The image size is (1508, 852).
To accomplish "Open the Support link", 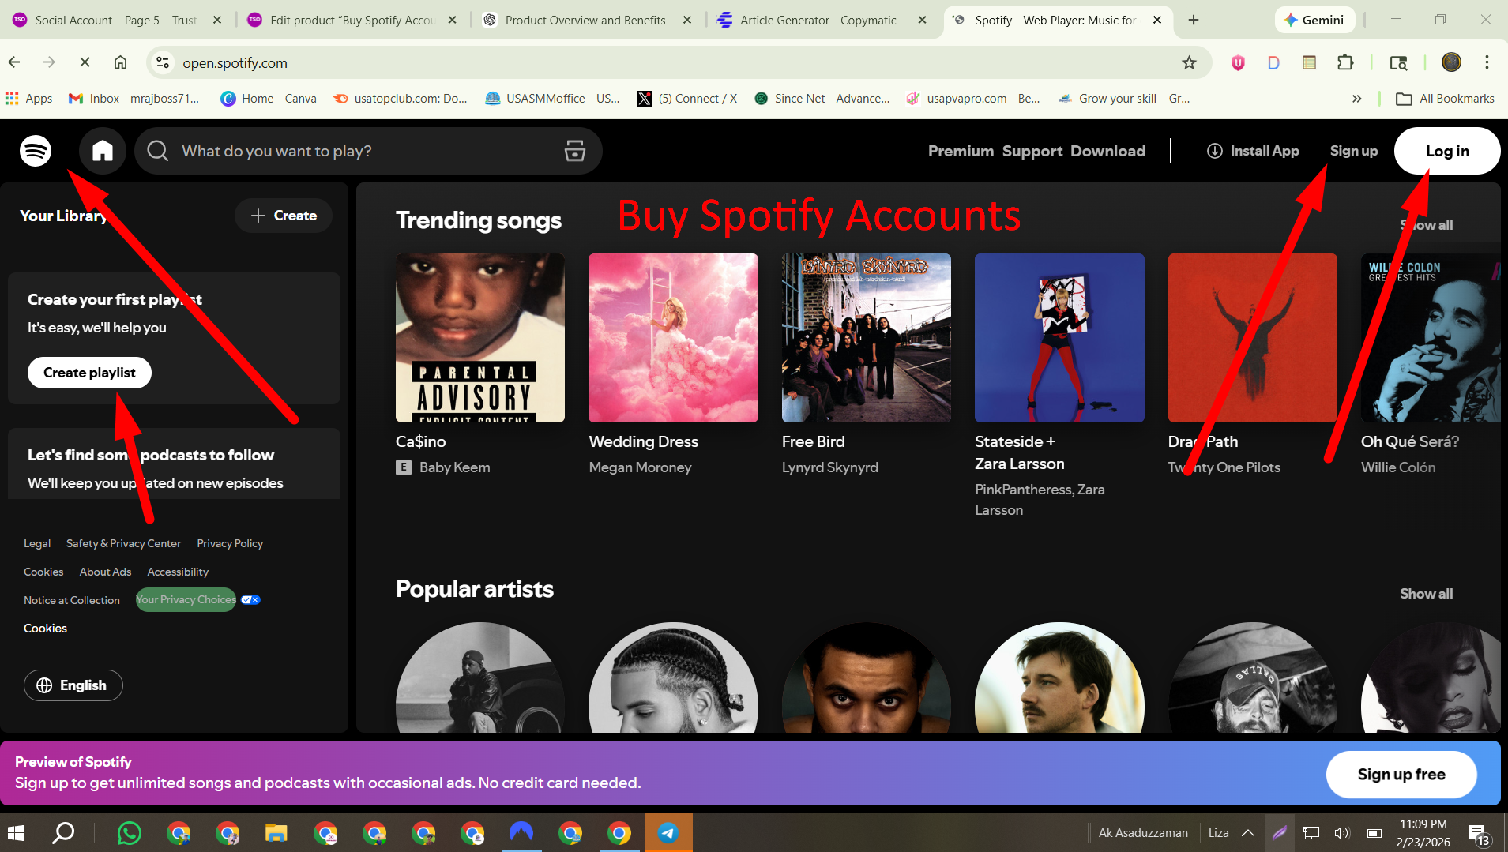I will pos(1032,151).
